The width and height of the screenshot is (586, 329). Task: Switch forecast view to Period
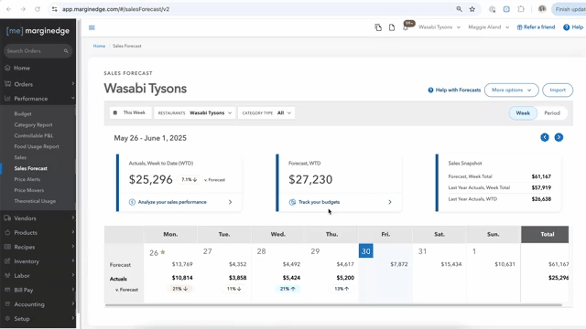point(552,113)
